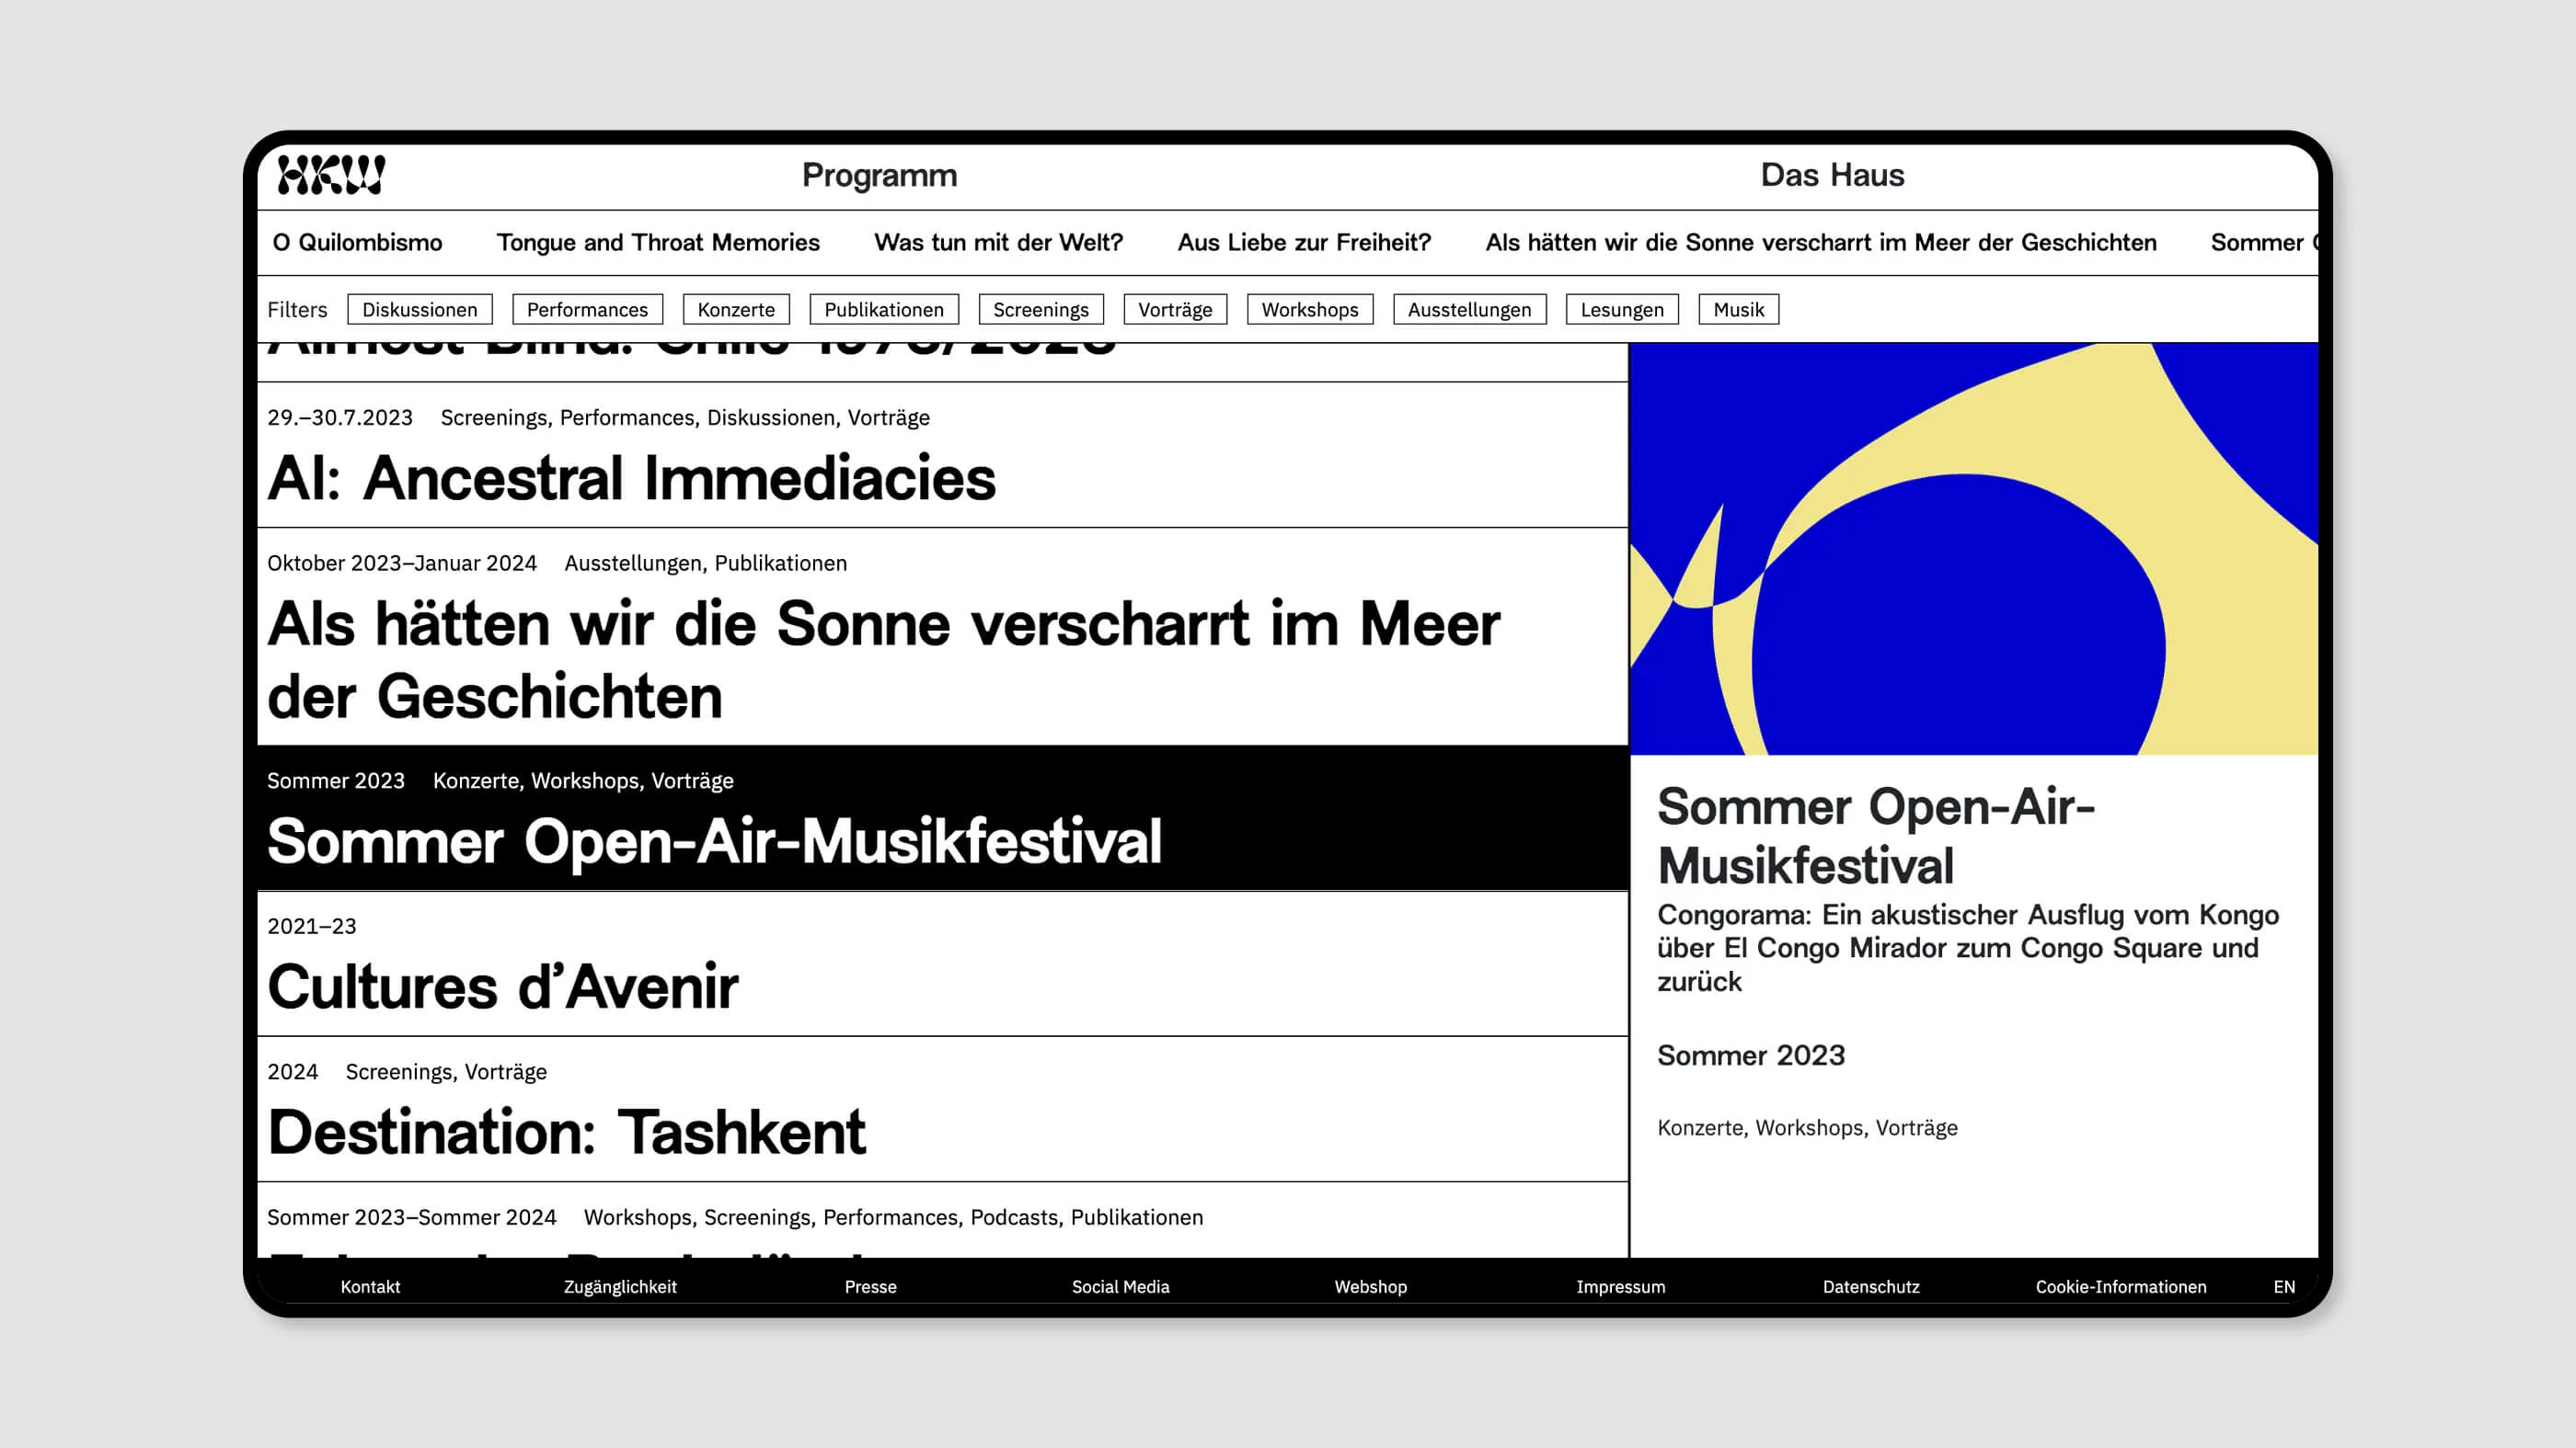2576x1448 pixels.
Task: Enable the Publikationen filter
Action: tap(884, 310)
